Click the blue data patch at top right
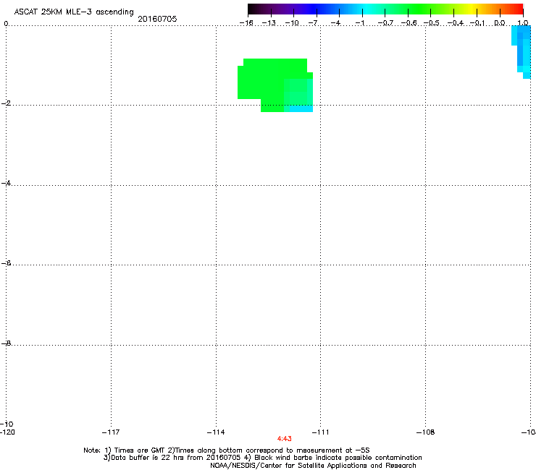Viewport: 536px width, 470px height. [522, 51]
